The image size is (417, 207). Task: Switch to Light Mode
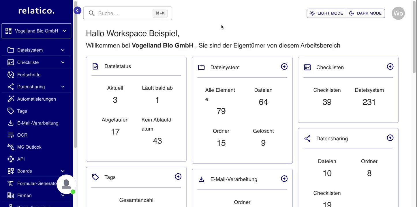[326, 13]
